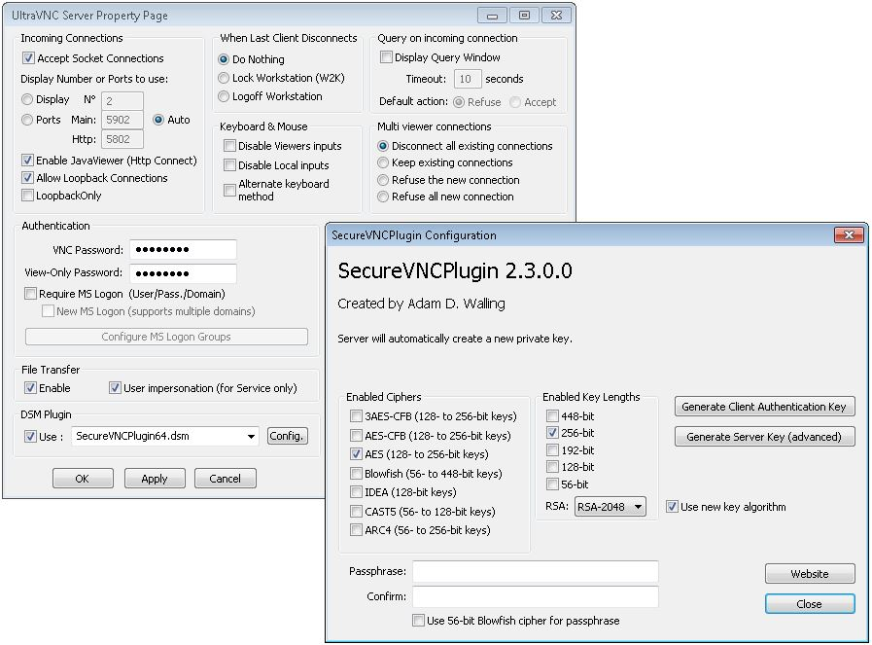Select the Ports radio button

27,120
